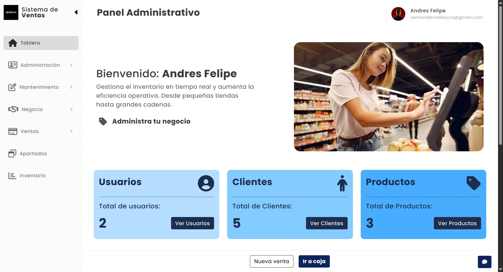Click the Ir a caja button
The height and width of the screenshot is (272, 503).
[314, 261]
